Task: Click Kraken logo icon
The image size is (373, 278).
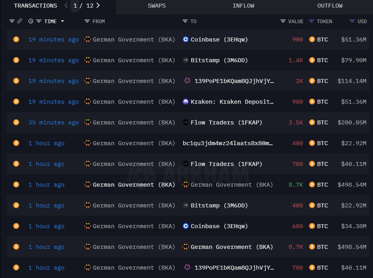Action: coord(186,101)
